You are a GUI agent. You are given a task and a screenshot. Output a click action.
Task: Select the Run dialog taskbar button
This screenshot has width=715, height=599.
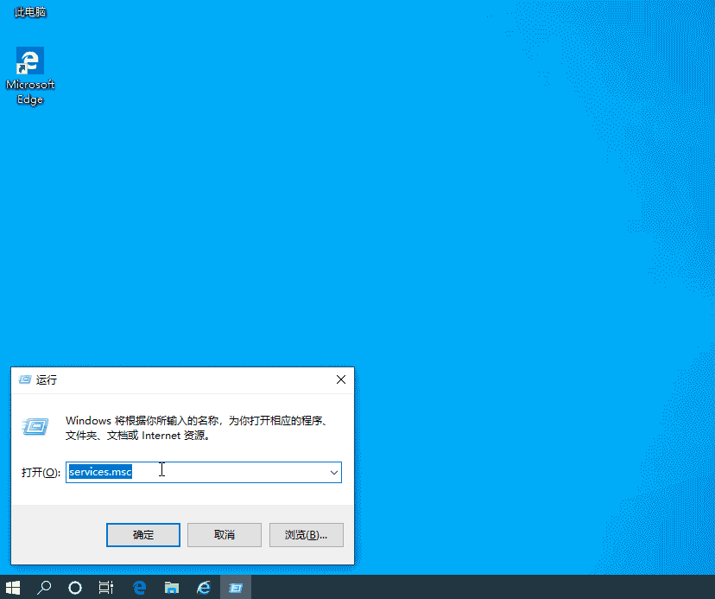(236, 587)
